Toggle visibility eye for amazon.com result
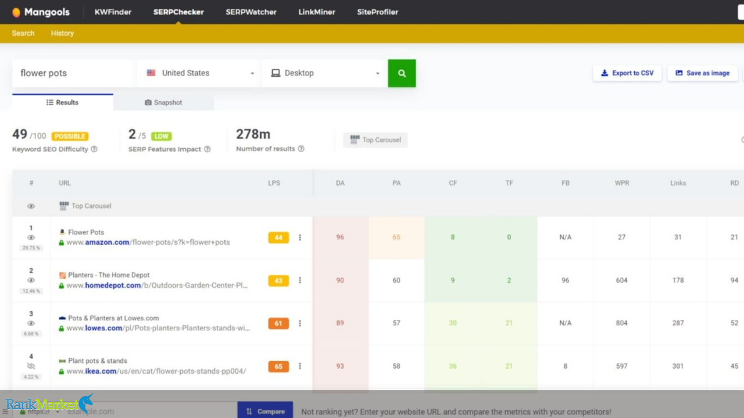 (x=31, y=237)
